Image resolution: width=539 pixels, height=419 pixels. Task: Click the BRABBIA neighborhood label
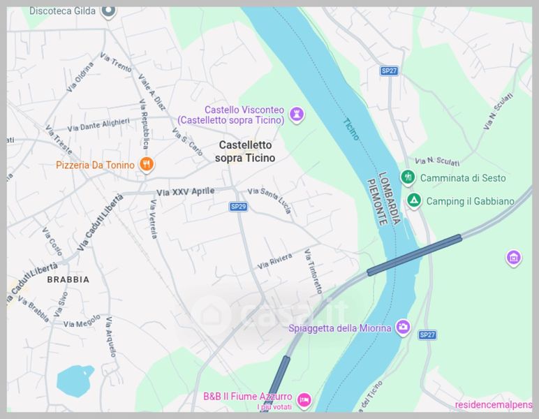coord(68,279)
